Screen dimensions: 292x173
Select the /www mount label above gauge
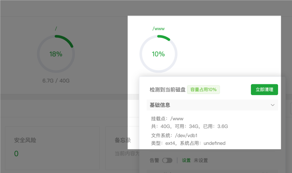pos(159,29)
